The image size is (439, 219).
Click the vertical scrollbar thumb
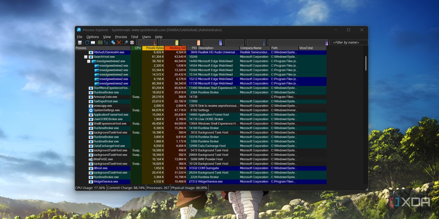[x=366, y=64]
